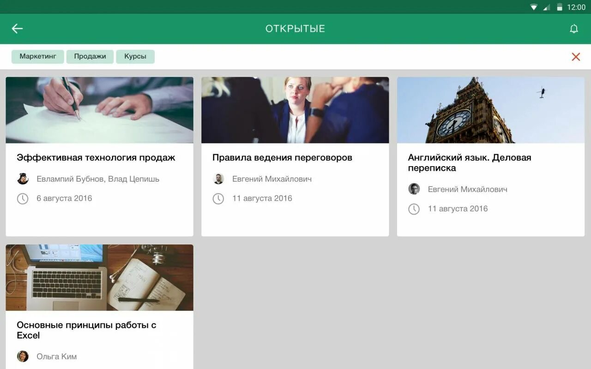Click Ольга Ким's avatar
This screenshot has height=369, width=591.
(23, 357)
